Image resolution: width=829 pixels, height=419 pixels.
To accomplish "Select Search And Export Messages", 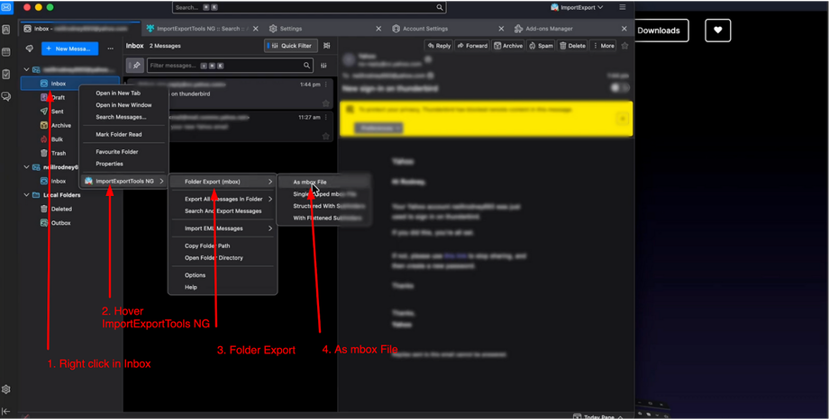I will [223, 211].
